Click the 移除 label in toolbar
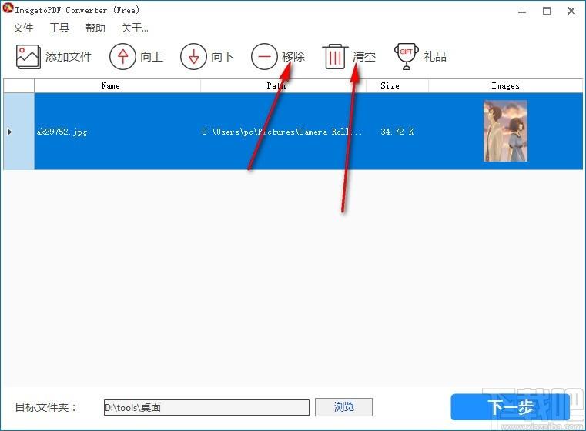The height and width of the screenshot is (431, 586). pos(293,57)
